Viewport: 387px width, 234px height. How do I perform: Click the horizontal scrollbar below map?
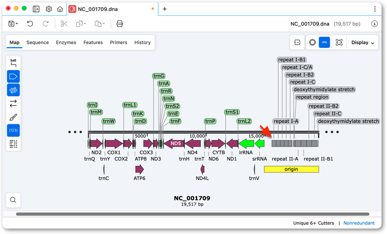pos(193,214)
